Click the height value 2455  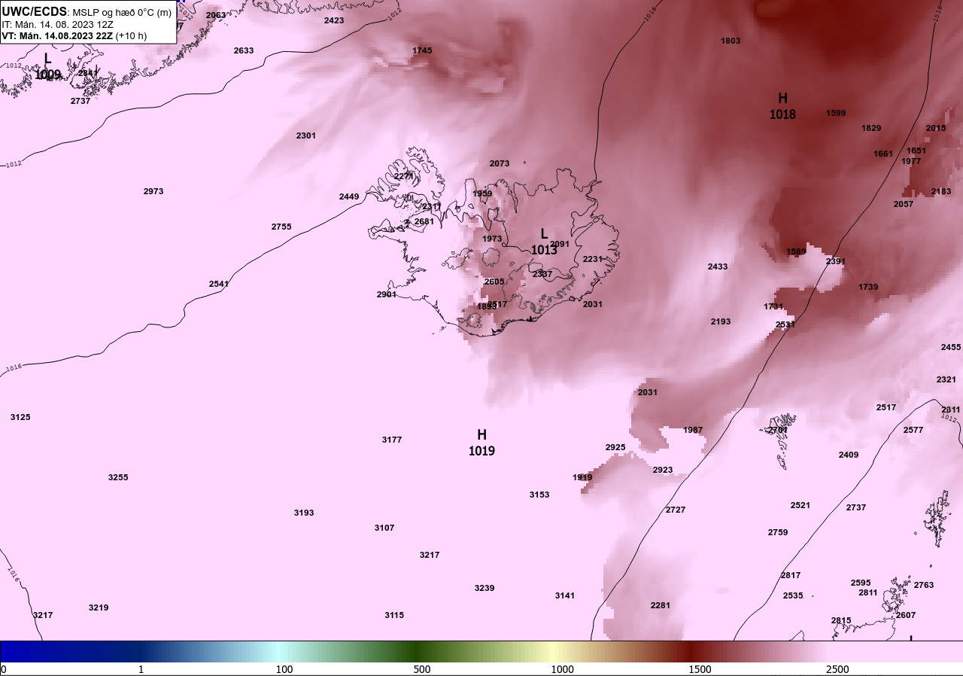pos(951,347)
